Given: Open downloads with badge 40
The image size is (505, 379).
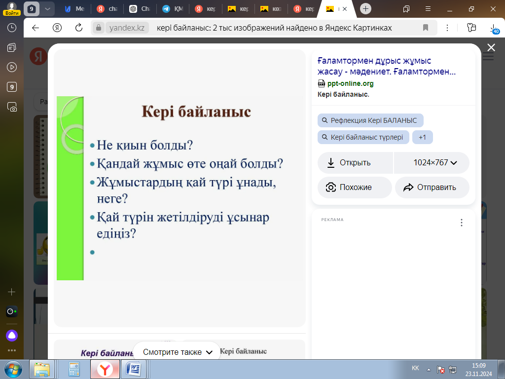Looking at the screenshot, I should tap(494, 28).
